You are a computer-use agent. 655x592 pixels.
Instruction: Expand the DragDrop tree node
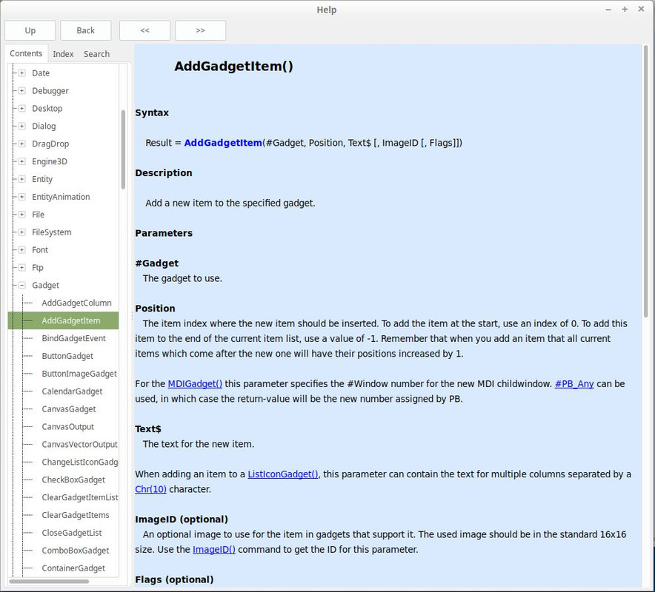(x=22, y=144)
